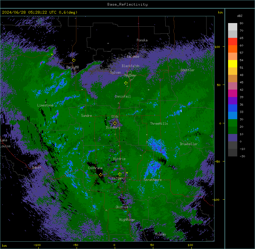Image resolution: width=255 pixels, height=249 pixels.
Task: Click the Base_Reflectivity title text
Action: 127,4
